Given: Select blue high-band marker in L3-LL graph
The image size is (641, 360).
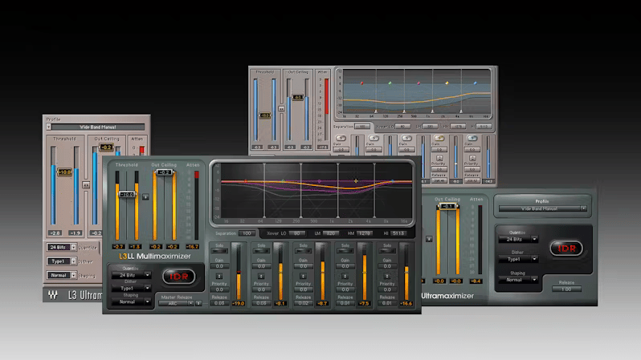Looking at the screenshot, I should pyautogui.click(x=393, y=181).
